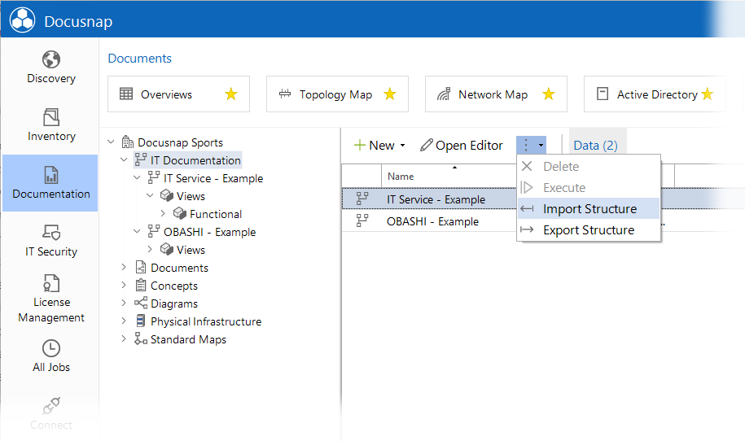This screenshot has width=745, height=441.
Task: Select the Execute menu entry
Action: click(x=589, y=188)
